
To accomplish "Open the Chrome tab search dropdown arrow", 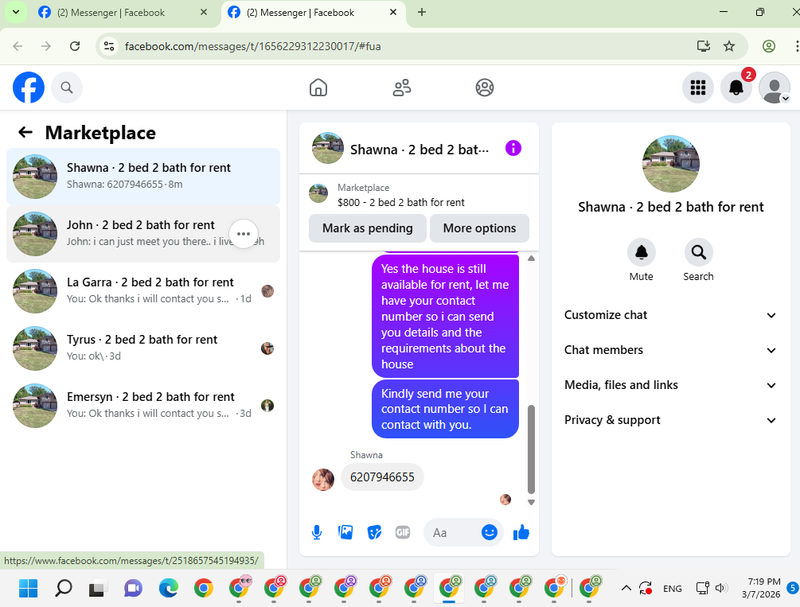I will (16, 12).
